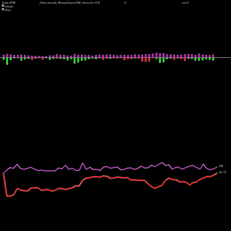Click the Price legend color swatch

[3, 9]
